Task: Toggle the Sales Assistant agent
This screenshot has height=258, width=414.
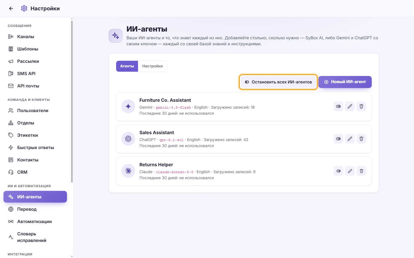Action: pos(338,139)
